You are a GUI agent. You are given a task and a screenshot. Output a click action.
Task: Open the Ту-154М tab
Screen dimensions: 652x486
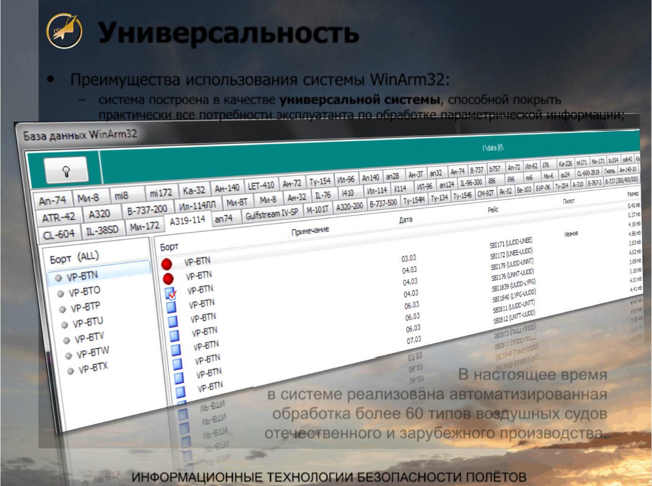[x=414, y=201]
